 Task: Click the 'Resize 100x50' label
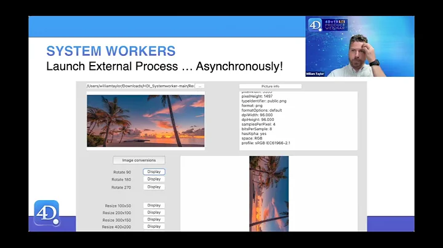point(118,206)
